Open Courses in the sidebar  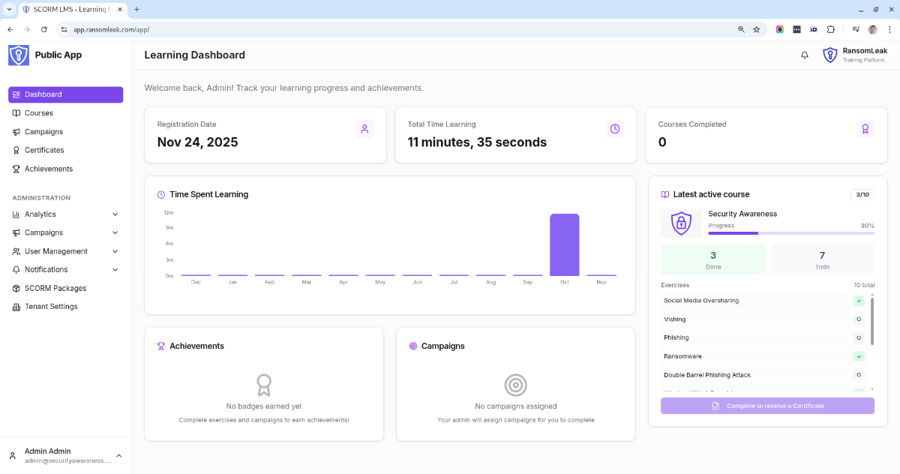coord(39,113)
